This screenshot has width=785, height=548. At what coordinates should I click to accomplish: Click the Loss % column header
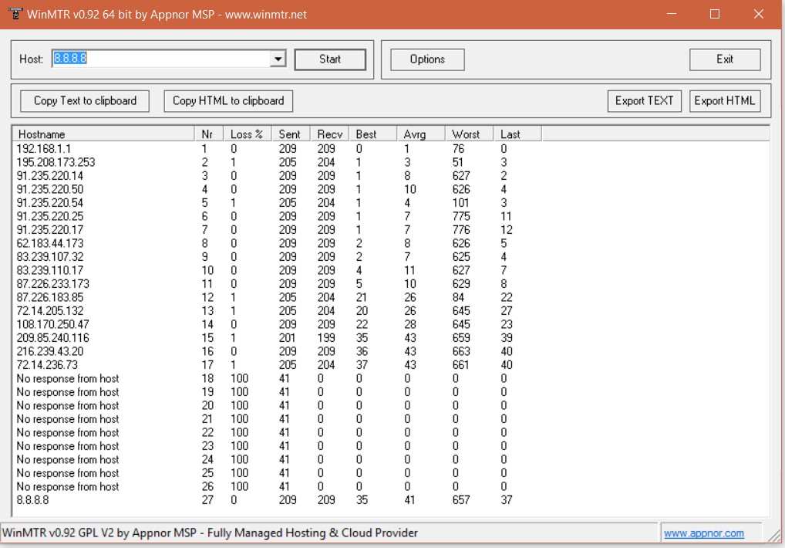click(x=247, y=134)
